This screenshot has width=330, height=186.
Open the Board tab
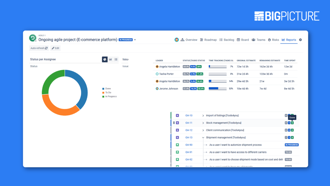click(x=243, y=40)
